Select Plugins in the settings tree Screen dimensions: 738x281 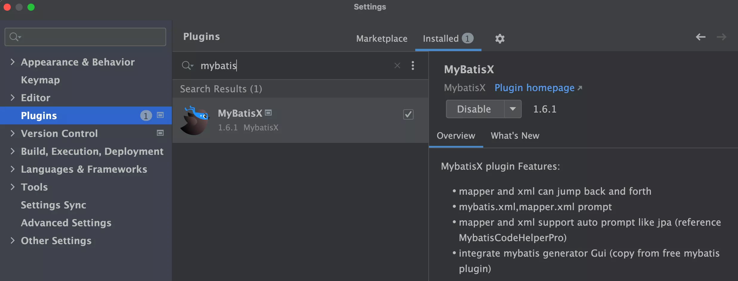point(86,115)
